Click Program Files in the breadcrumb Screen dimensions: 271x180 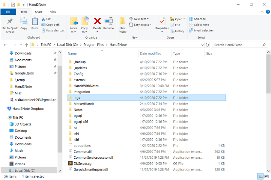[93, 45]
